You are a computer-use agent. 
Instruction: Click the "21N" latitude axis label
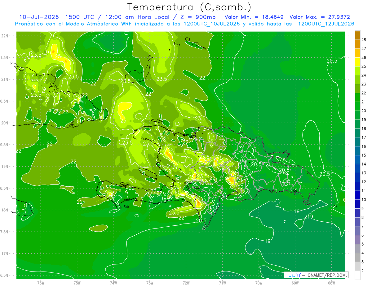[5, 80]
